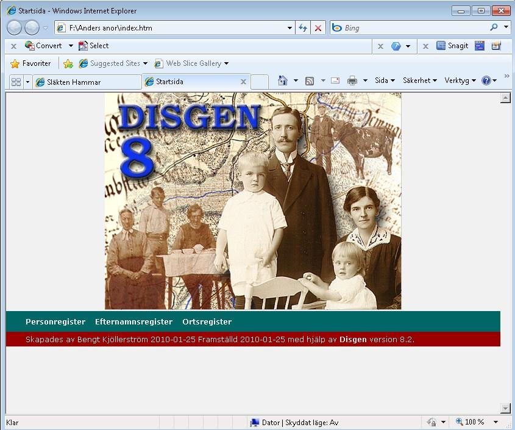The width and height of the screenshot is (515, 430).
Task: Expand the Print options dropdown arrow
Action: coord(365,81)
